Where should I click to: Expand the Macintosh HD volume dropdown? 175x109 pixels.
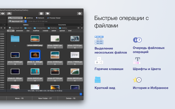[x=26, y=21]
